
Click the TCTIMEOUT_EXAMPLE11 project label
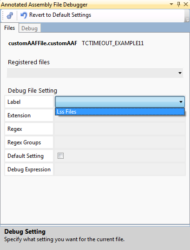tap(113, 43)
